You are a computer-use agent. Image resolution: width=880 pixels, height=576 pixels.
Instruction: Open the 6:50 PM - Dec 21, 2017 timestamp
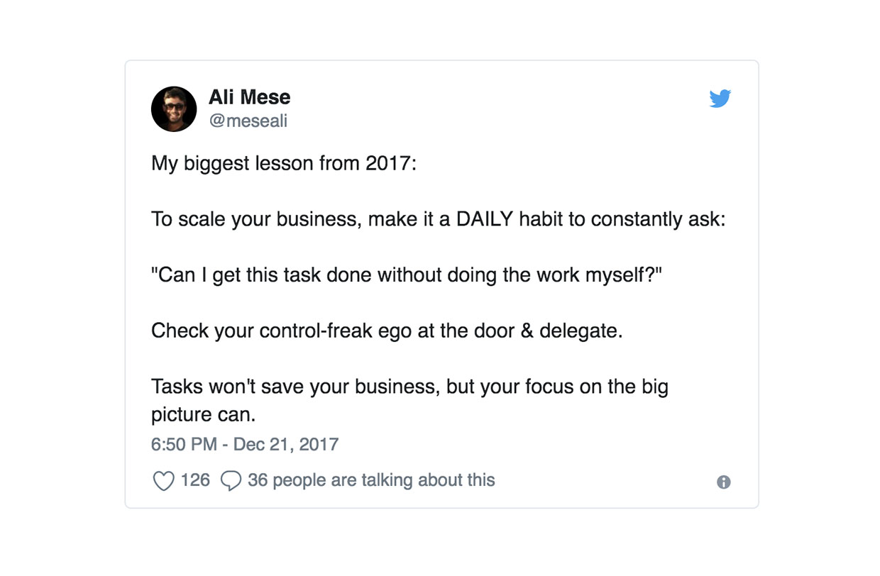[x=245, y=444]
